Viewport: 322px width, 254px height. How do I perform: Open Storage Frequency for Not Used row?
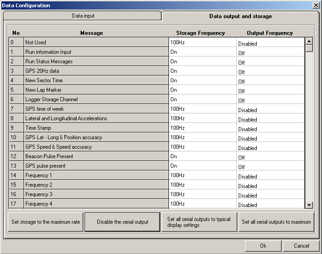[x=202, y=42]
